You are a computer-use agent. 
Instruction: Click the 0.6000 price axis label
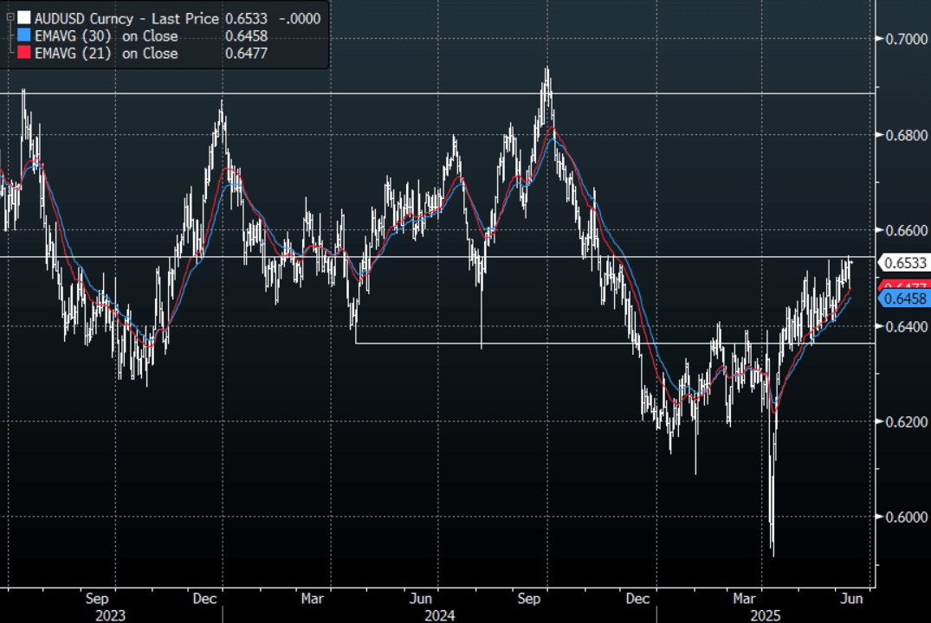pos(903,517)
